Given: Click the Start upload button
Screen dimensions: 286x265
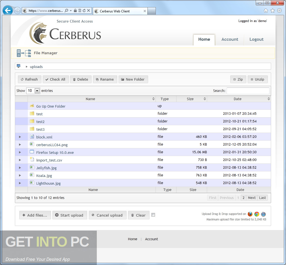Looking at the screenshot, I should (x=70, y=215).
